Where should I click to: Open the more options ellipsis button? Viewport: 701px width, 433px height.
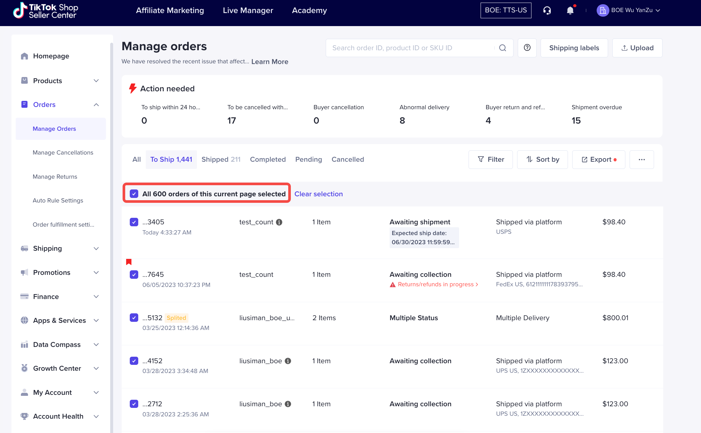(x=642, y=159)
